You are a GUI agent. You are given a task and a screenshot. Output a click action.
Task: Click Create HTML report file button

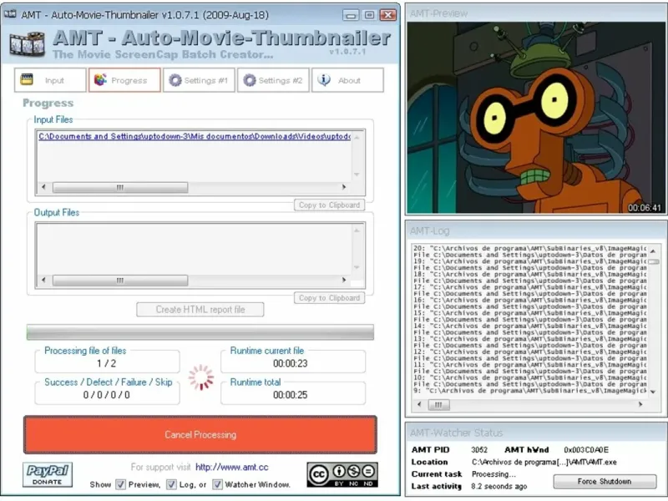(x=200, y=310)
